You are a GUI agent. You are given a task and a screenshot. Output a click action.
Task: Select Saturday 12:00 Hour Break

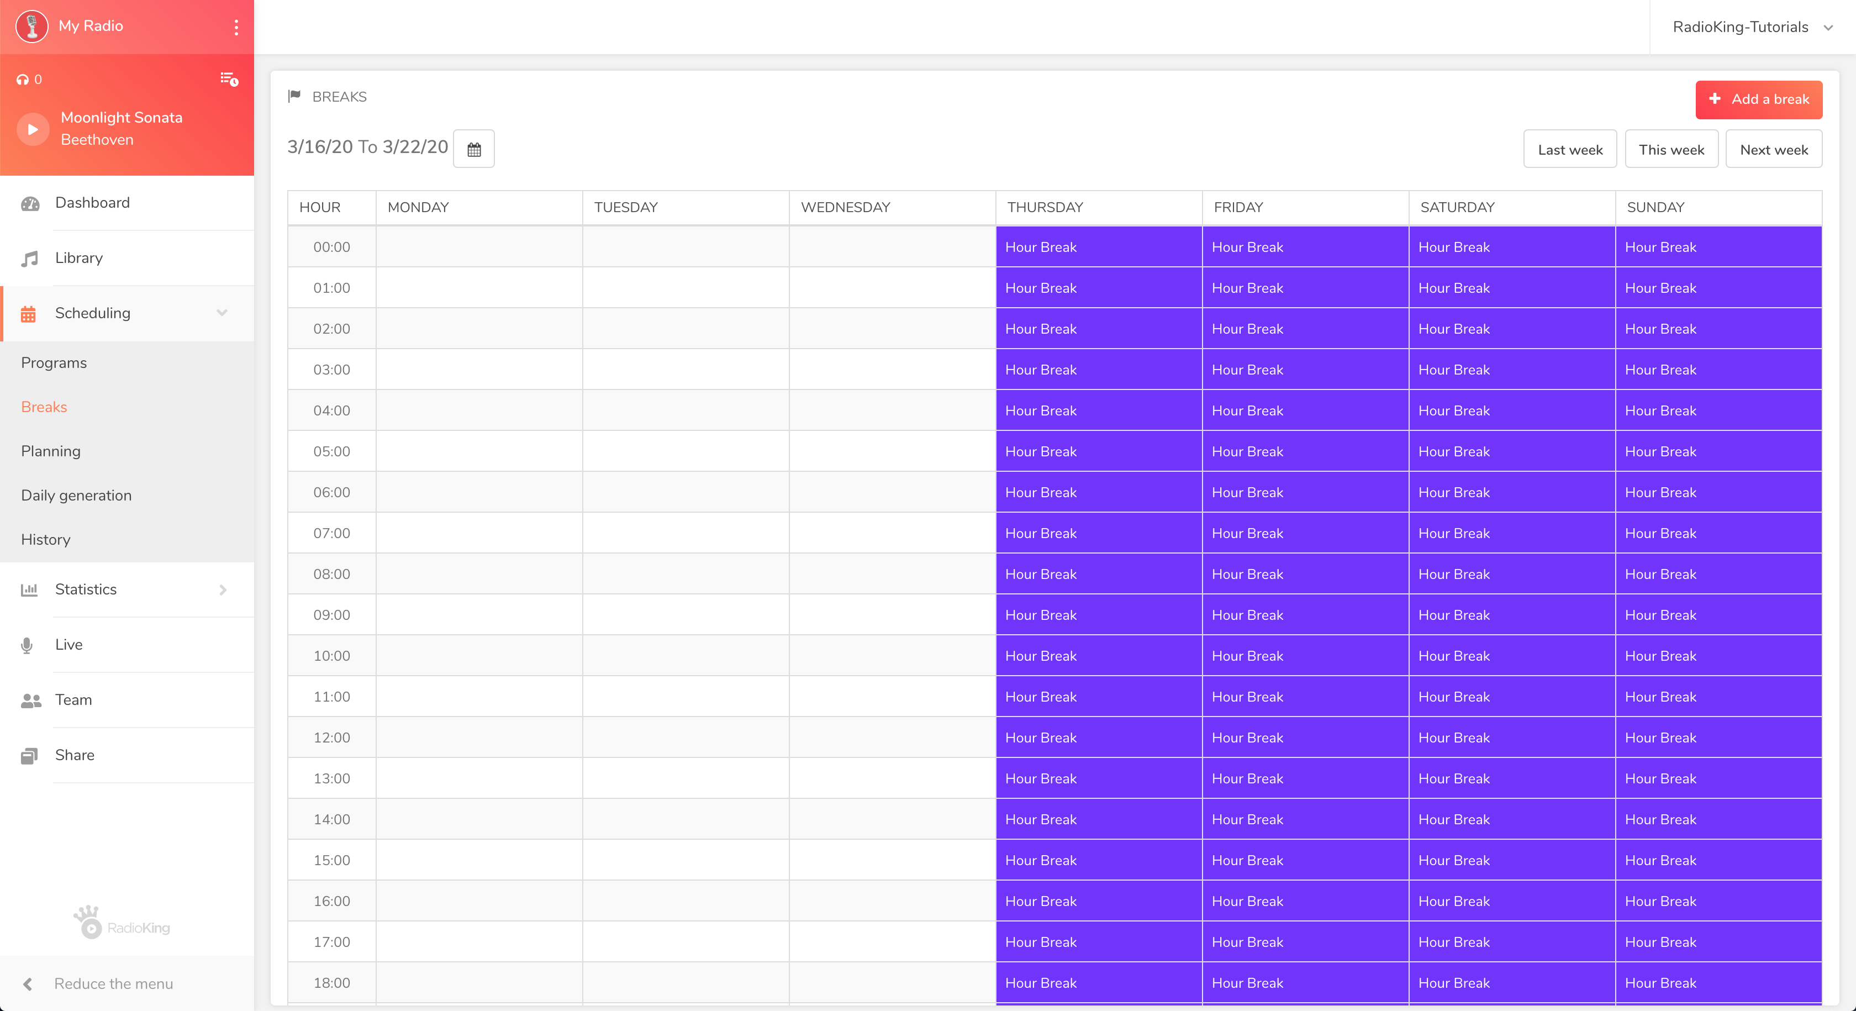1512,738
